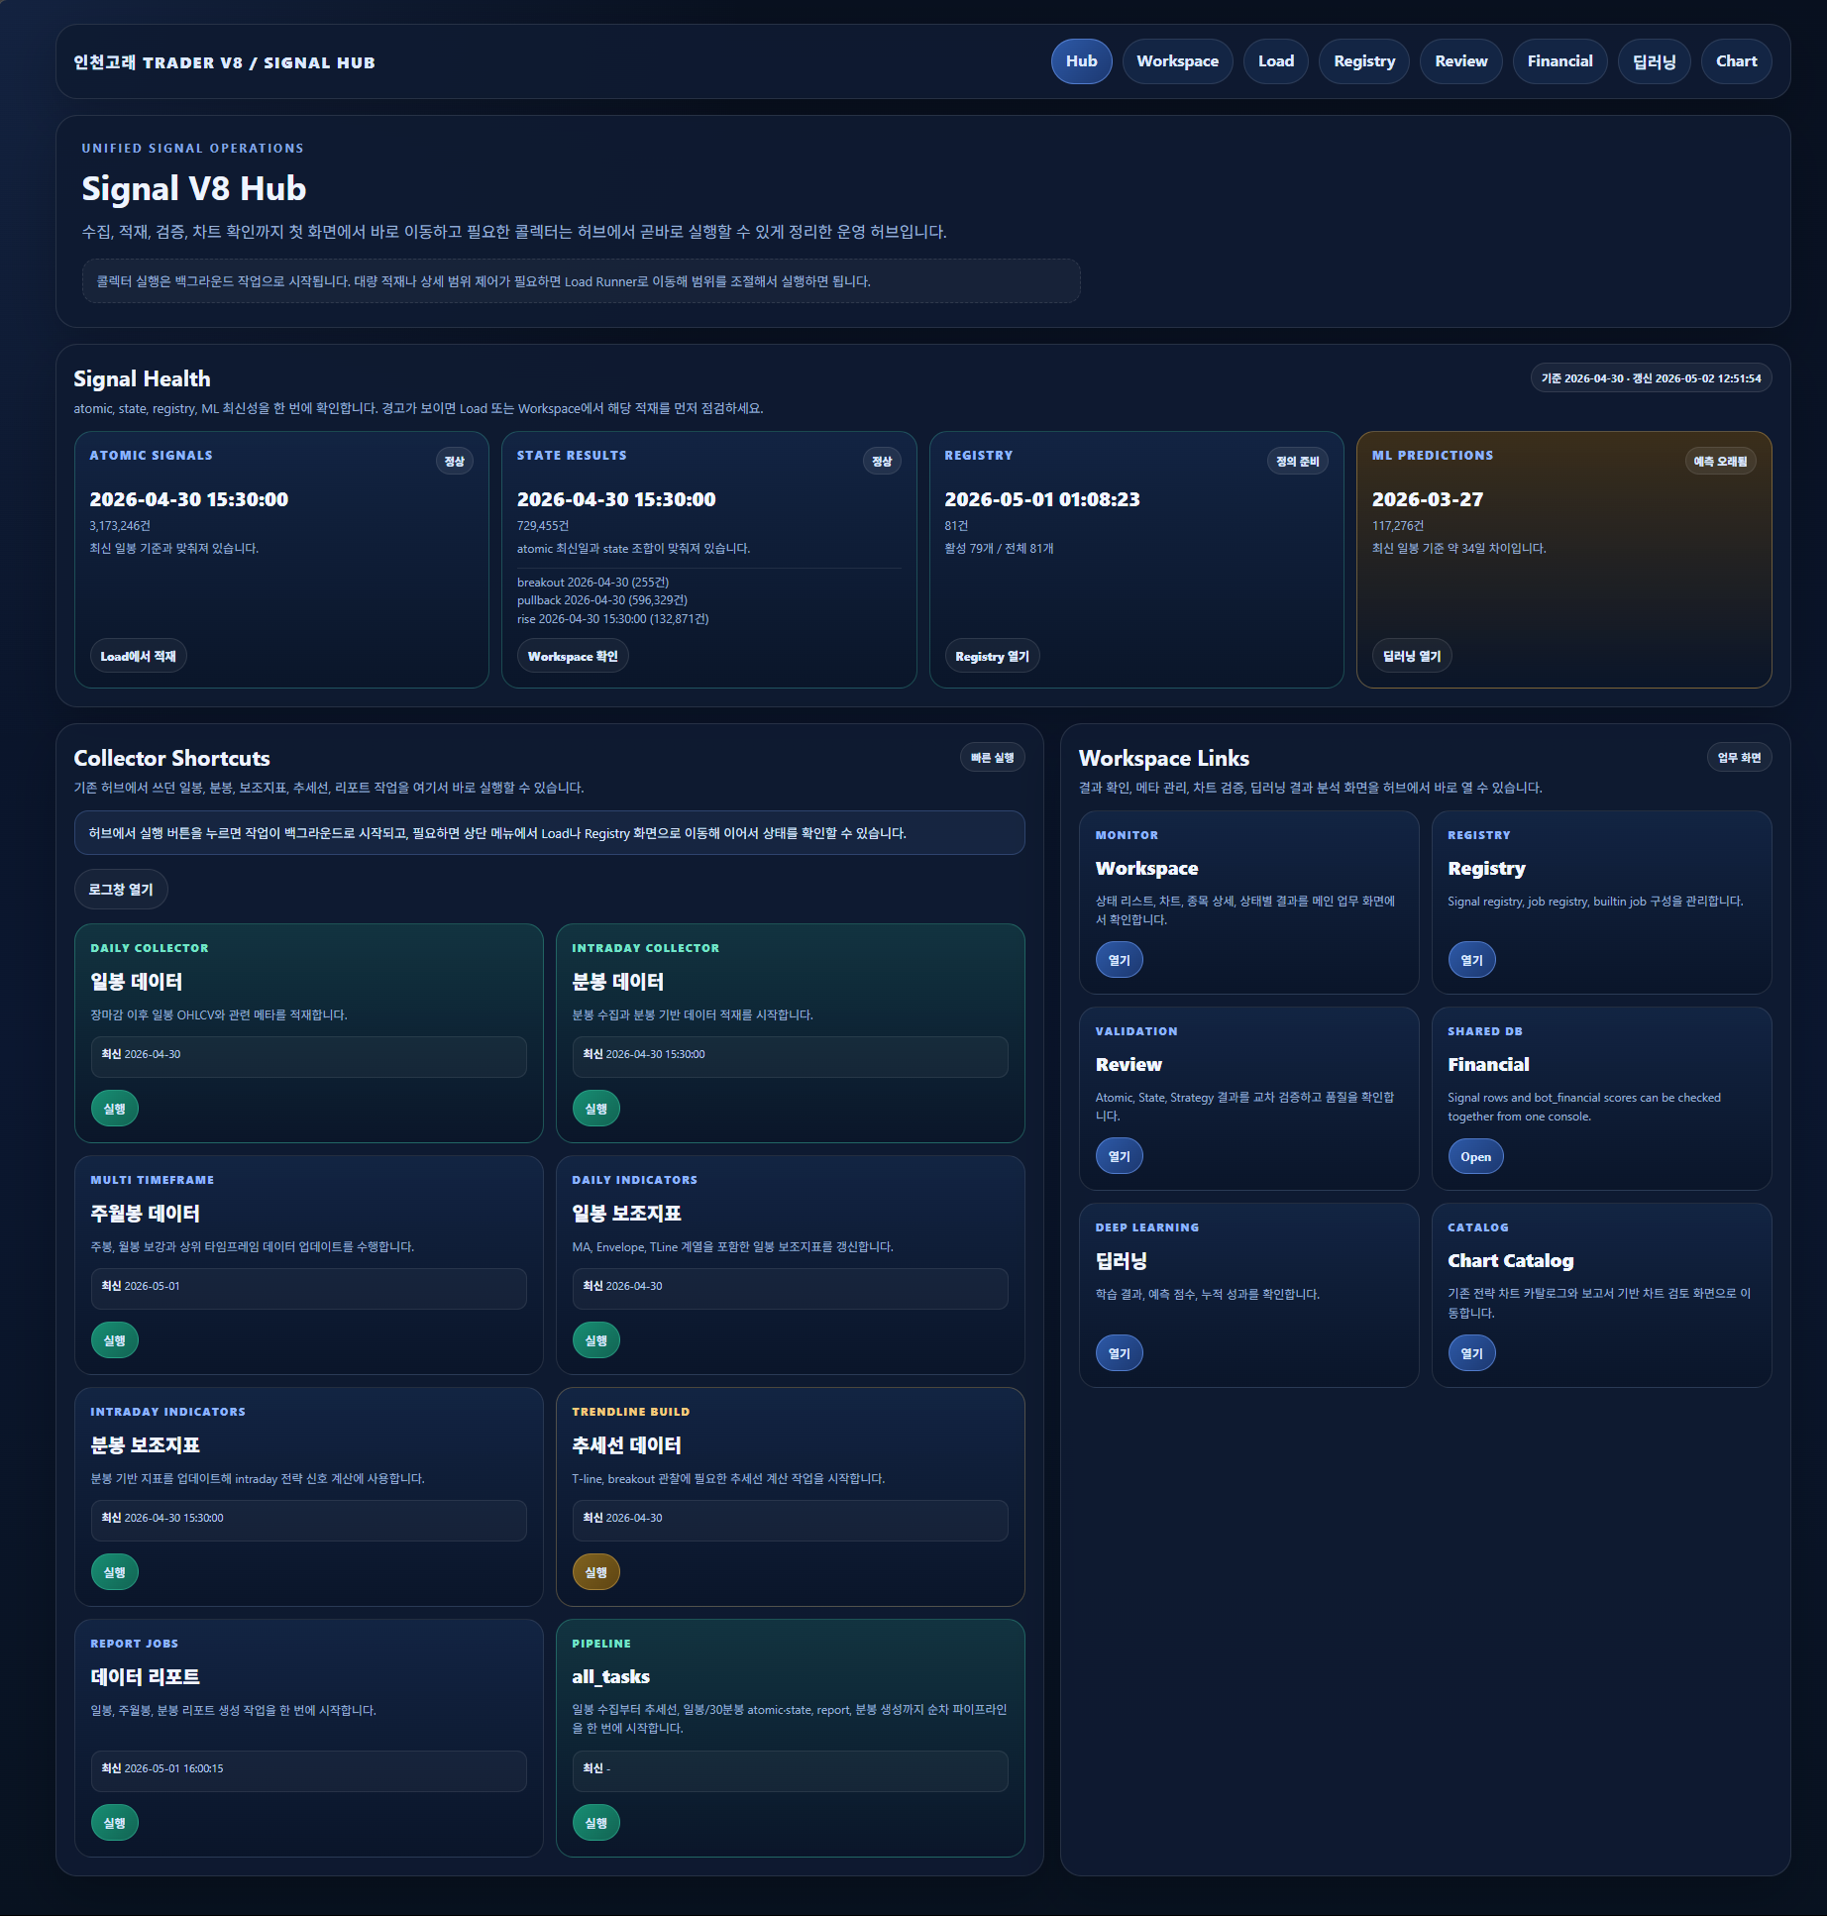Click the 기준 2026-04-30 timestamp badge

pyautogui.click(x=1651, y=378)
